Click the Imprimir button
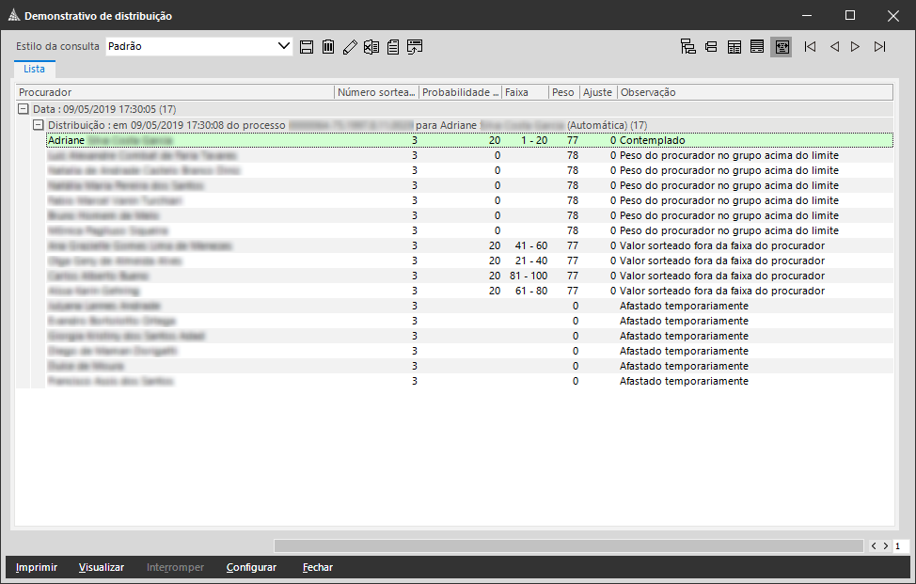Viewport: 916px width, 584px height. click(37, 567)
